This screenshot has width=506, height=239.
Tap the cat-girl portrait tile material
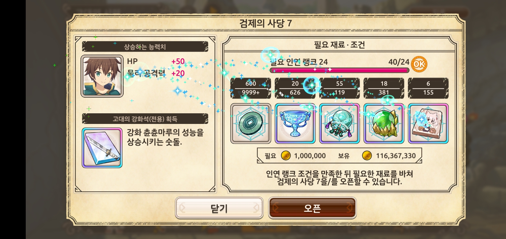[x=428, y=124]
